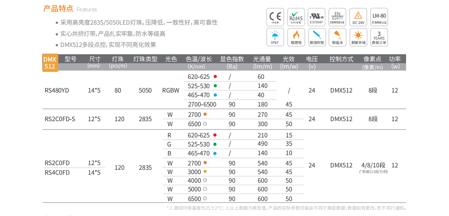Select the RS480YD model name cell
This screenshot has width=449, height=216.
click(57, 91)
